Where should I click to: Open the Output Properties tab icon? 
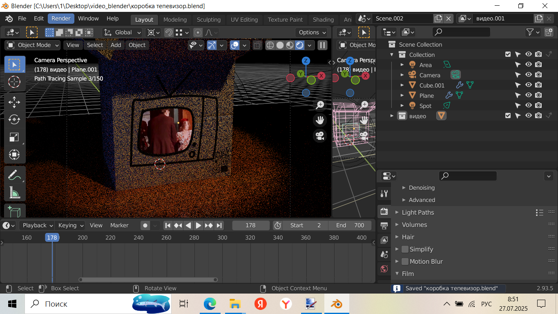[384, 226]
